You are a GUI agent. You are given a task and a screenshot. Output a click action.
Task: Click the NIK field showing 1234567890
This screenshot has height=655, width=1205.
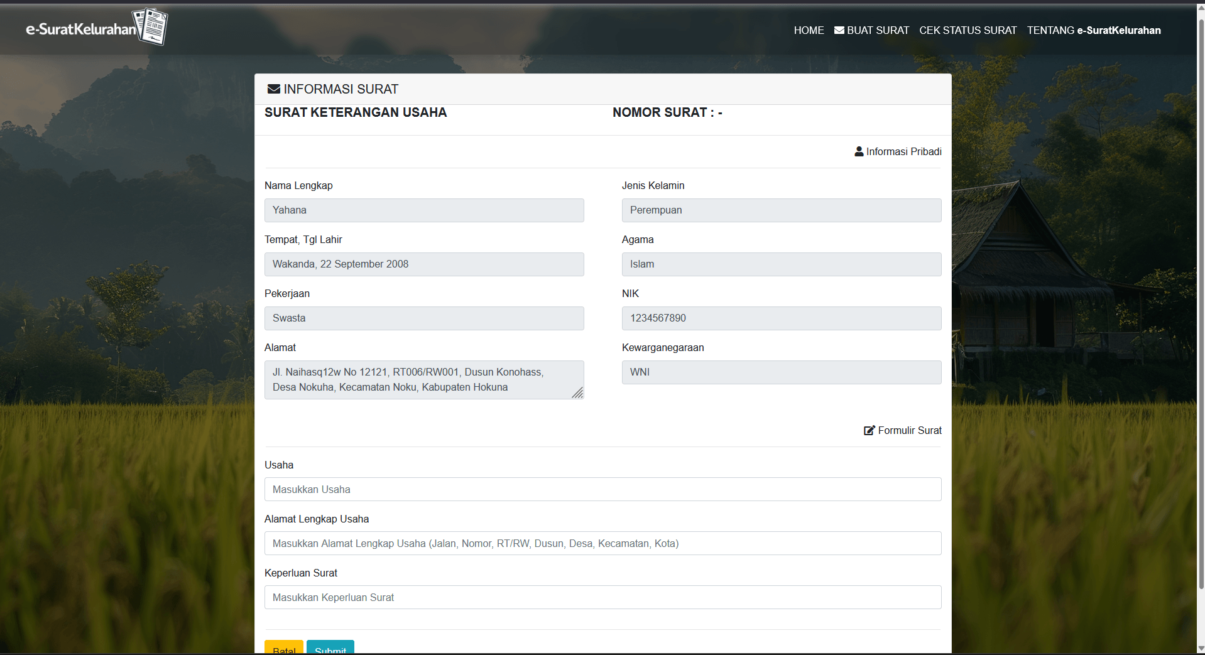(x=782, y=318)
